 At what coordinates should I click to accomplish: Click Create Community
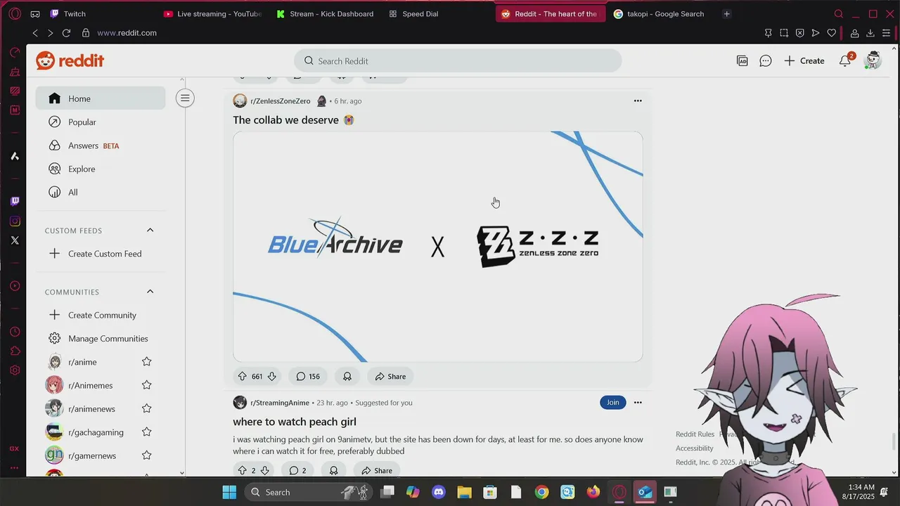point(101,315)
